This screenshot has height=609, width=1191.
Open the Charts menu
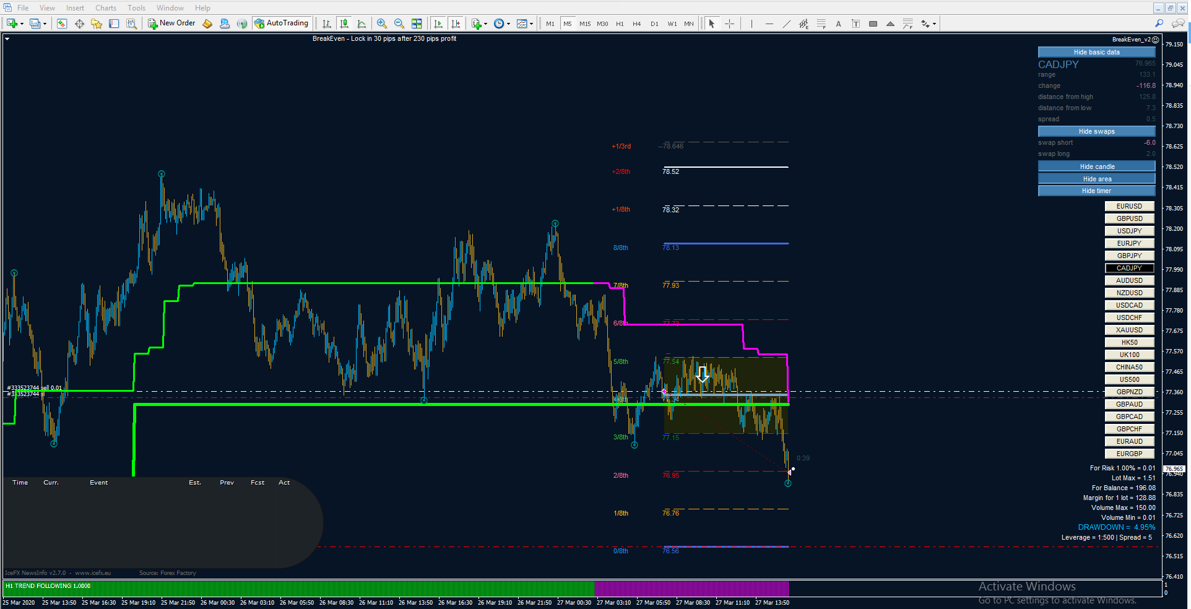coord(106,8)
